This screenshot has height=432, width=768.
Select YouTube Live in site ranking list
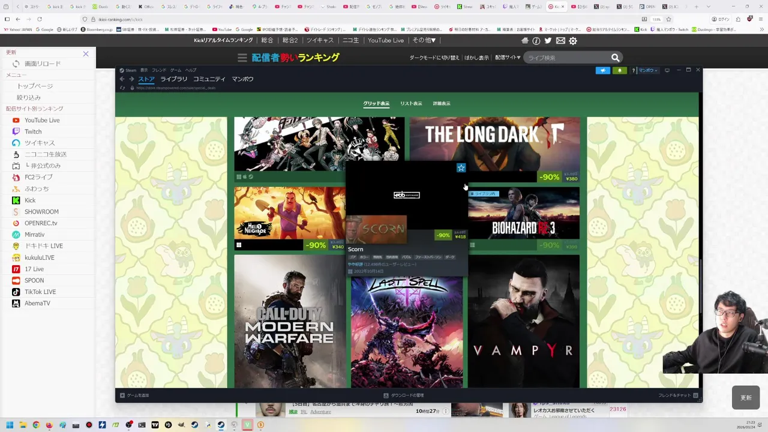tap(42, 120)
